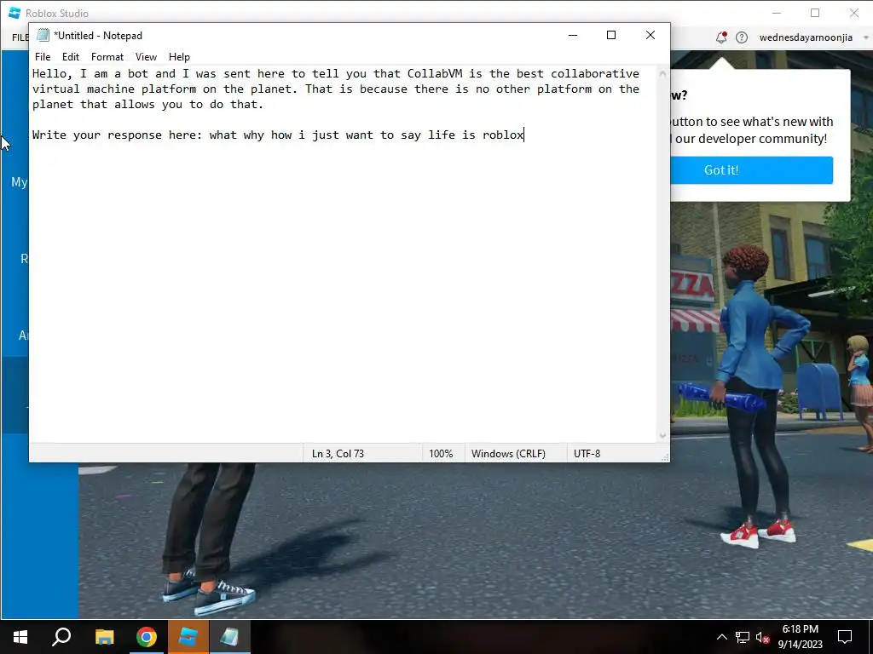Click the Got it! button
The width and height of the screenshot is (873, 654).
click(x=752, y=170)
